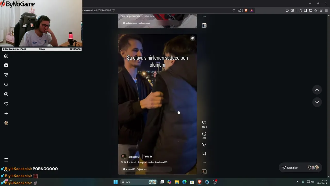Click the Create plus icon in the sidebar
This screenshot has height=186, width=330.
tap(6, 113)
